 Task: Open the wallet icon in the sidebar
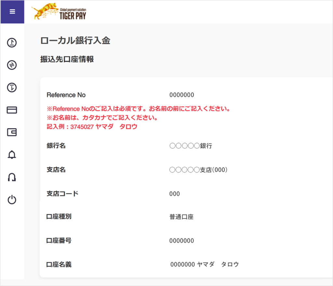click(12, 132)
